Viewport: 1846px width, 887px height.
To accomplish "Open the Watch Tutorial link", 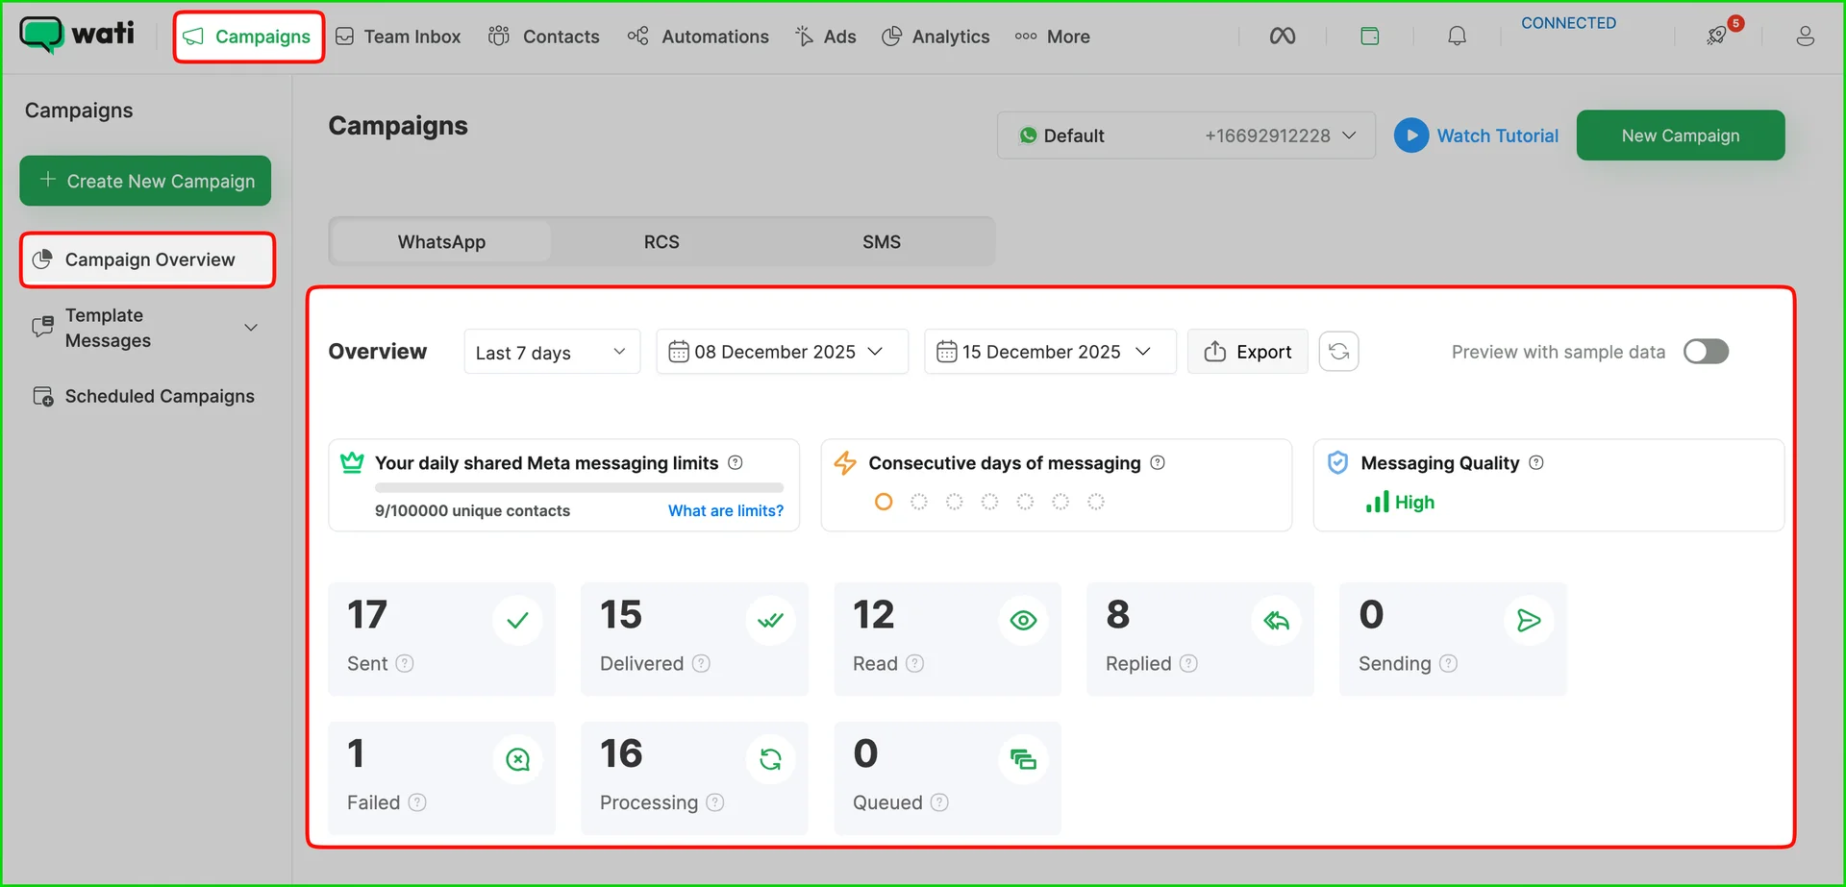I will click(1497, 136).
